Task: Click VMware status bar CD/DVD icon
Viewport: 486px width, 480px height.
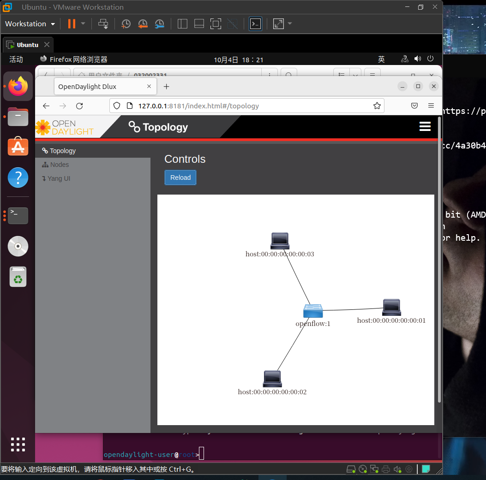Action: pos(363,469)
